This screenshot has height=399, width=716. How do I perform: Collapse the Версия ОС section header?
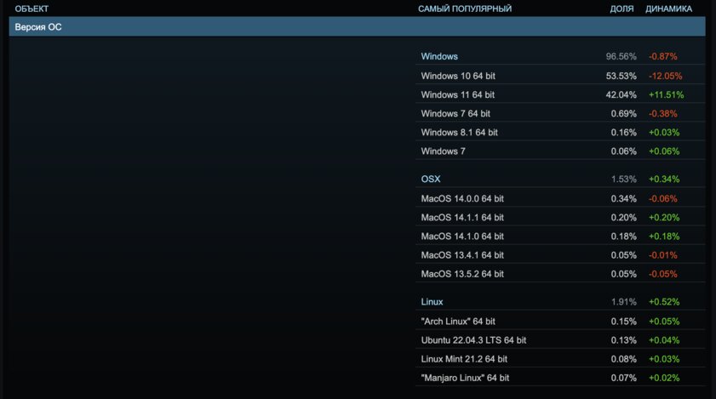click(x=357, y=27)
